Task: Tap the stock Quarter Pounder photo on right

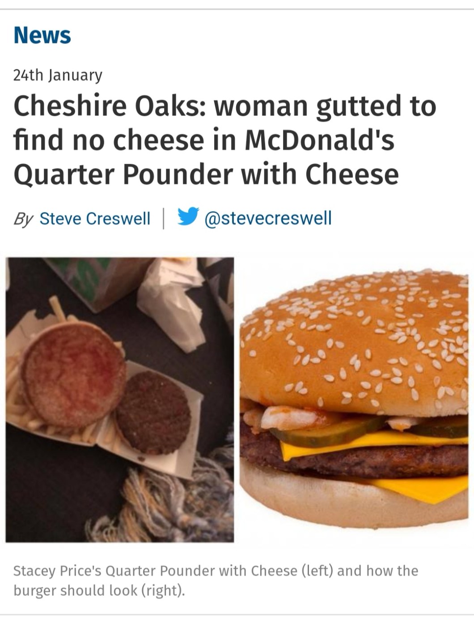Action: click(x=354, y=400)
